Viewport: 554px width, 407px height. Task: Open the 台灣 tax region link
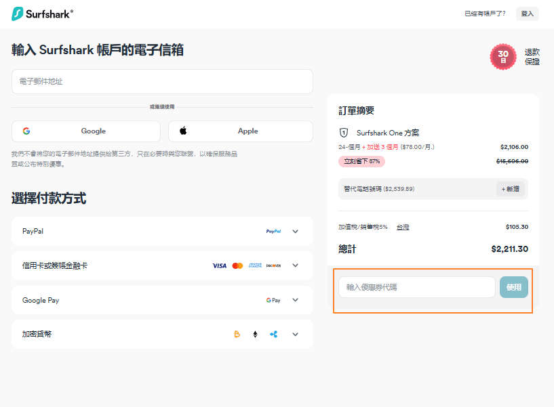coord(403,227)
